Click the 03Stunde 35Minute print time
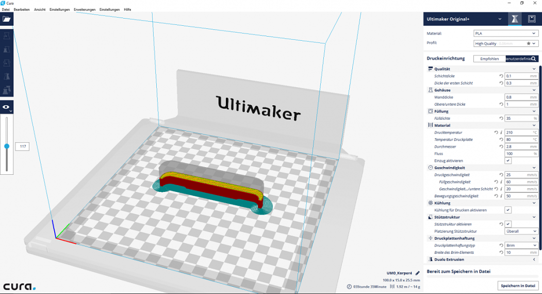This screenshot has height=294, width=542. 370,287
